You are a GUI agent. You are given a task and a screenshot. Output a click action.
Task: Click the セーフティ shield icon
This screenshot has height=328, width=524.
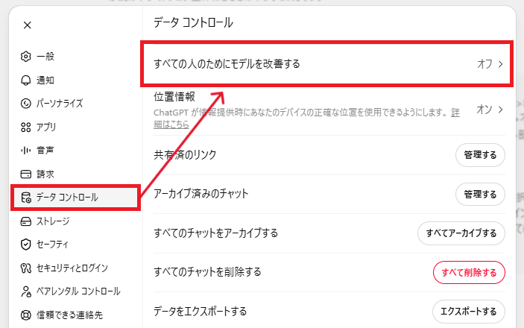pyautogui.click(x=26, y=245)
